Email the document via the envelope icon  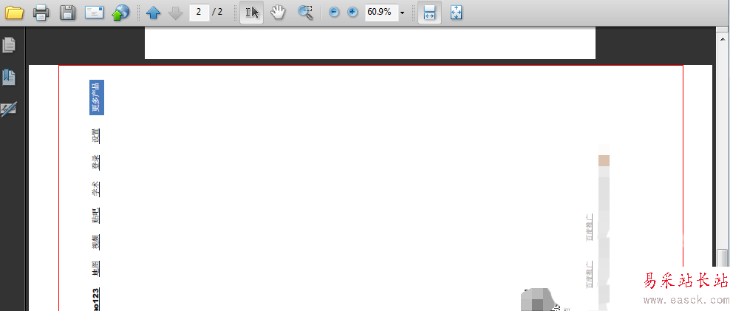(x=94, y=12)
